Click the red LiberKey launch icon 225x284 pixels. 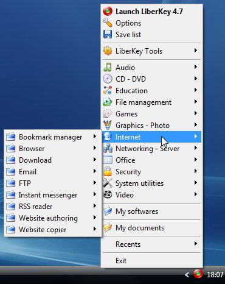click(108, 12)
